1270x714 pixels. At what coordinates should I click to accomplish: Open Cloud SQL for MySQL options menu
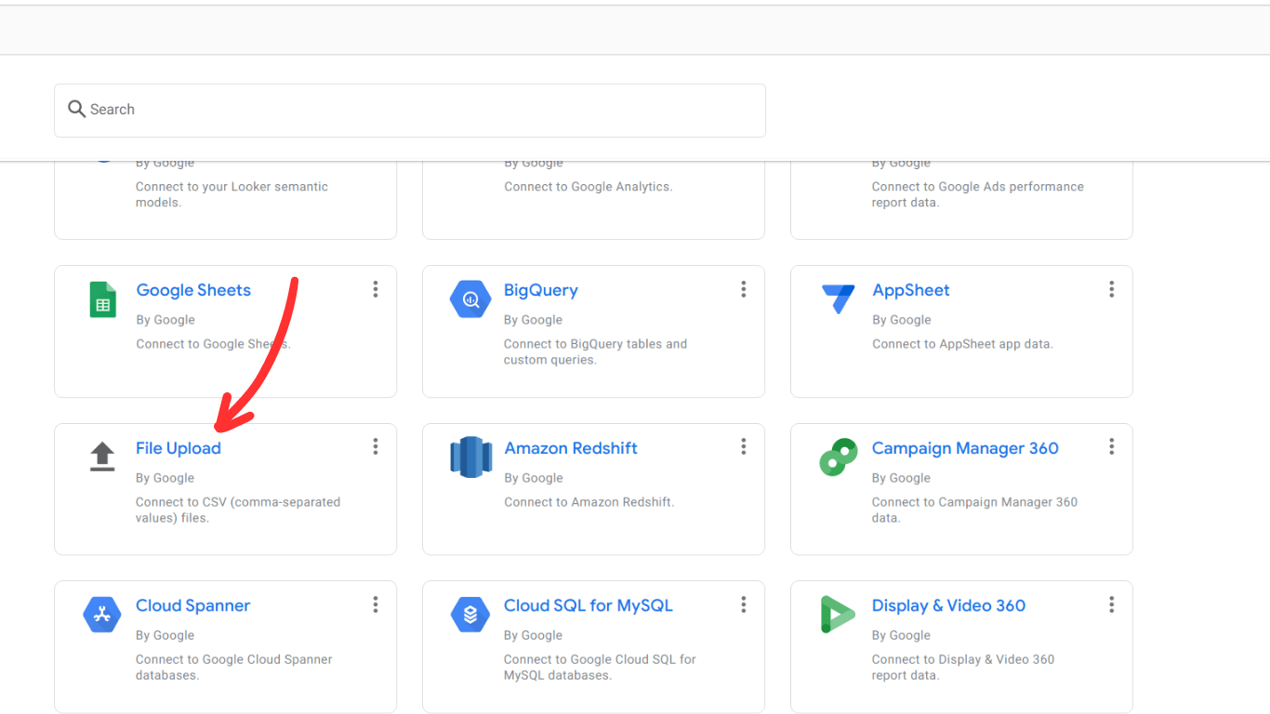[x=744, y=605]
